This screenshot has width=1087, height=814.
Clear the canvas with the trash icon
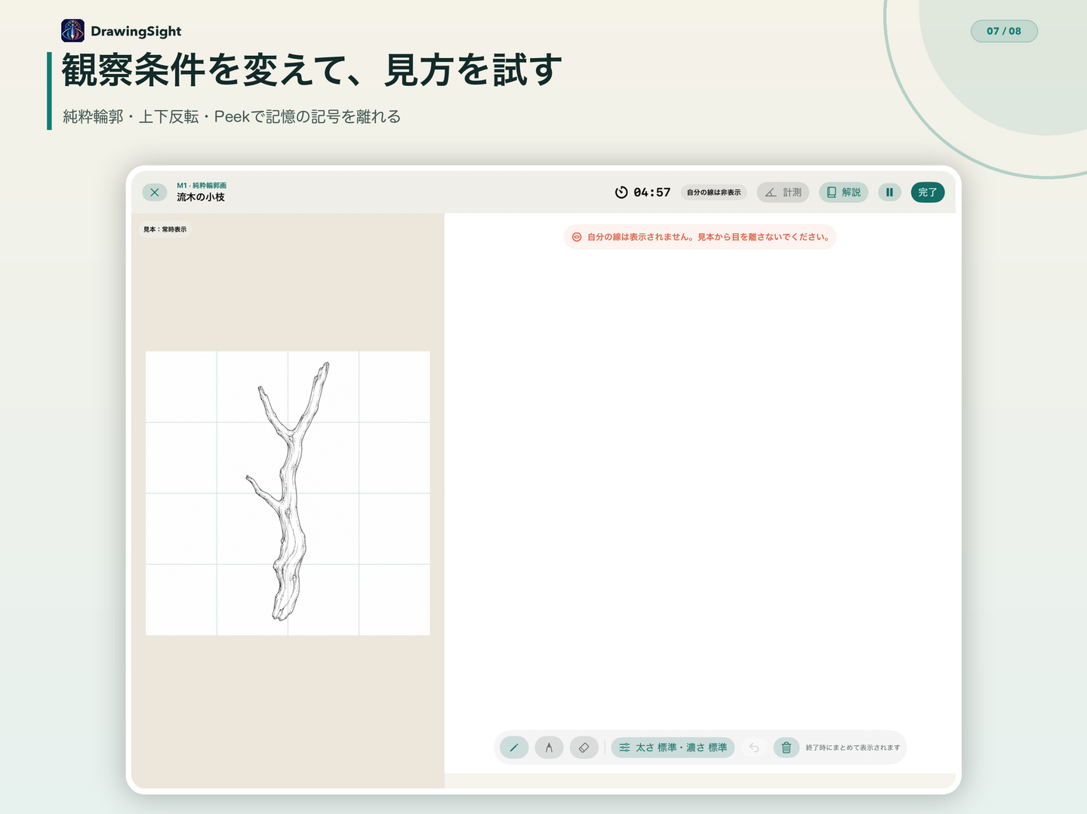(786, 748)
